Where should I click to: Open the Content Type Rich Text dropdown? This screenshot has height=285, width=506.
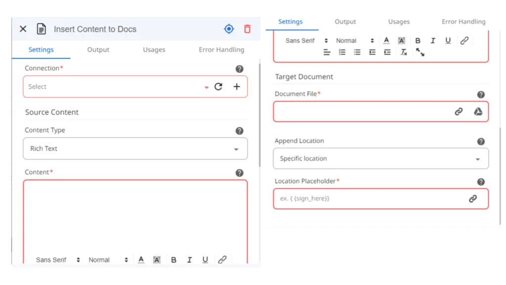(x=135, y=148)
